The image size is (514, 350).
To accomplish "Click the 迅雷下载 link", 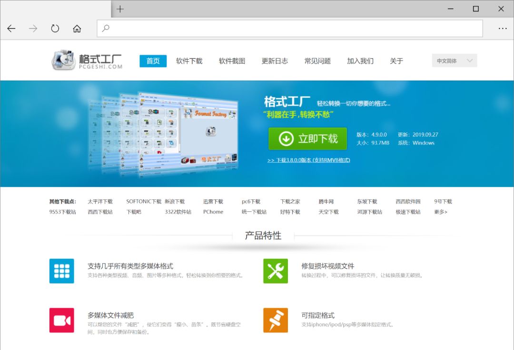I will (x=213, y=201).
